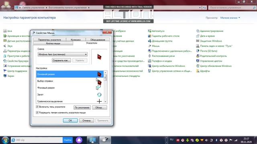Open Панель задач и меню Пуск link
The height and width of the screenshot is (144, 257).
pos(216,46)
